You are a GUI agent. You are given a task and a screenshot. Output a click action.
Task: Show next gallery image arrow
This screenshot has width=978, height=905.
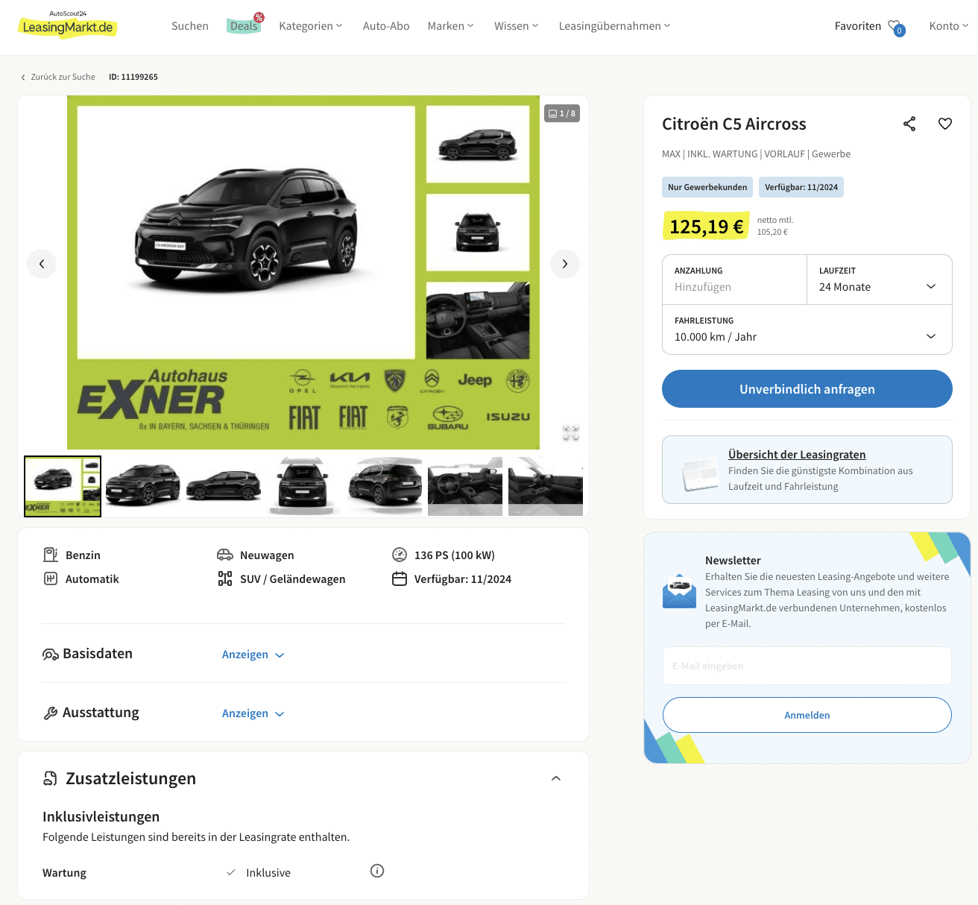click(565, 264)
